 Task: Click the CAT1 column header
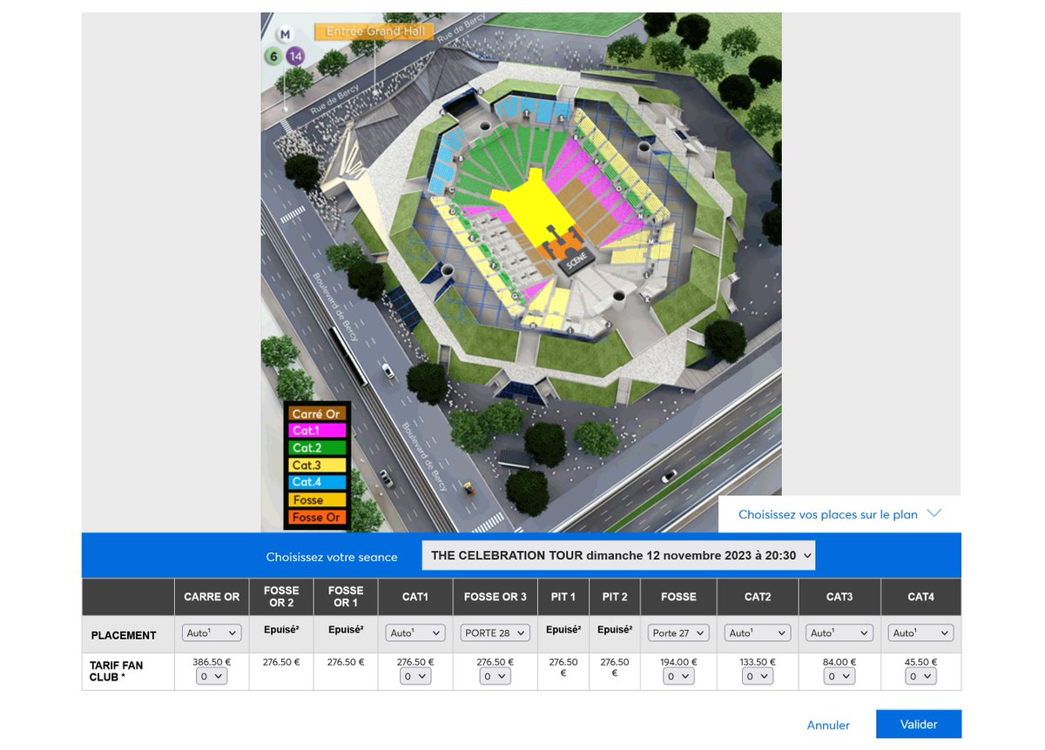(415, 597)
